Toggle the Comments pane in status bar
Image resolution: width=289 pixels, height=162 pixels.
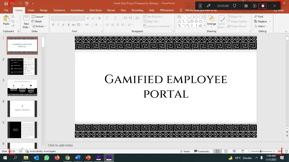pos(202,151)
